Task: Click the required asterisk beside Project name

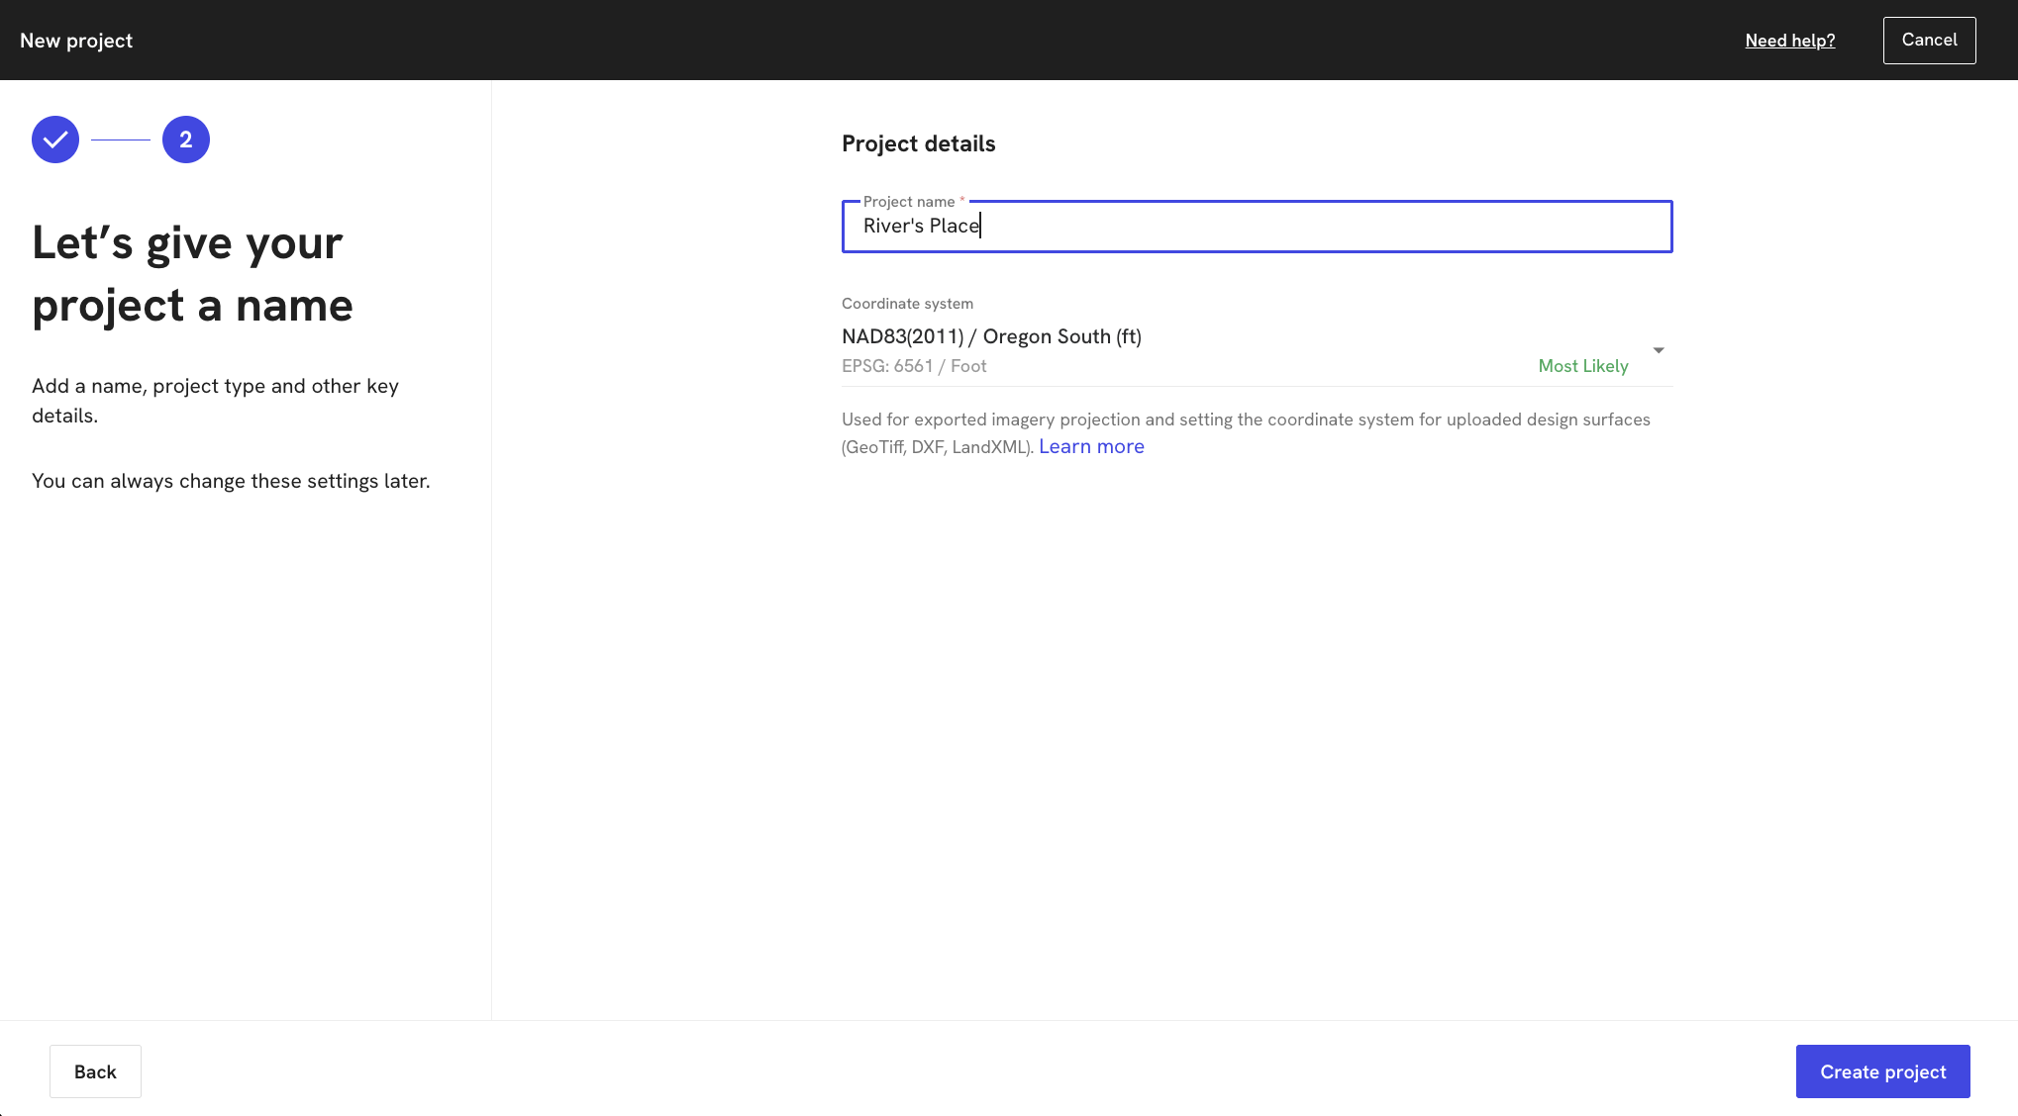Action: click(960, 200)
